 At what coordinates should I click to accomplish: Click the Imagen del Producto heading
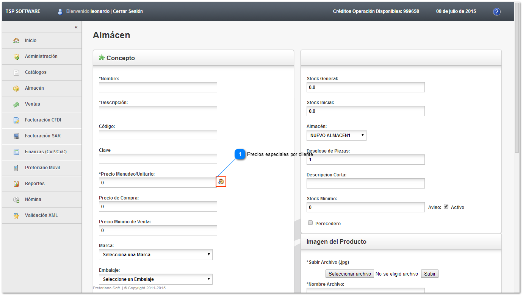pyautogui.click(x=337, y=241)
